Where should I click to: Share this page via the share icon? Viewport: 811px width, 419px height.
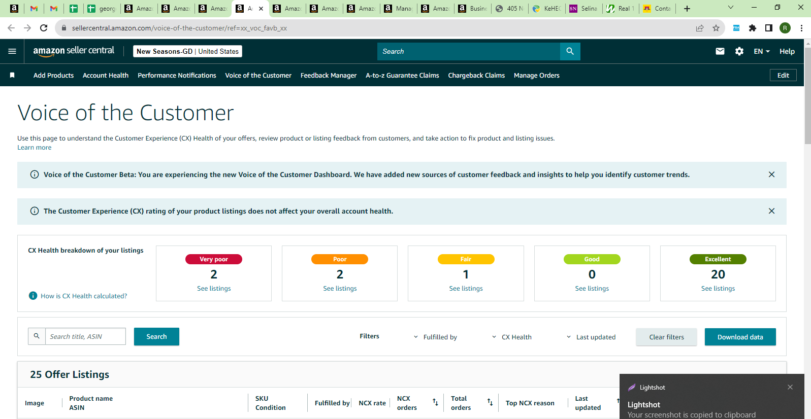tap(700, 28)
